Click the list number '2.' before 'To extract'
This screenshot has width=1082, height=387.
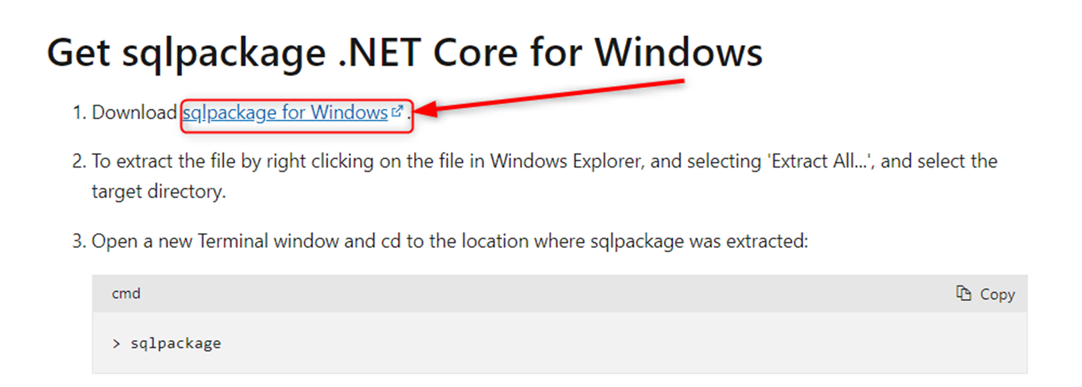[x=79, y=162]
